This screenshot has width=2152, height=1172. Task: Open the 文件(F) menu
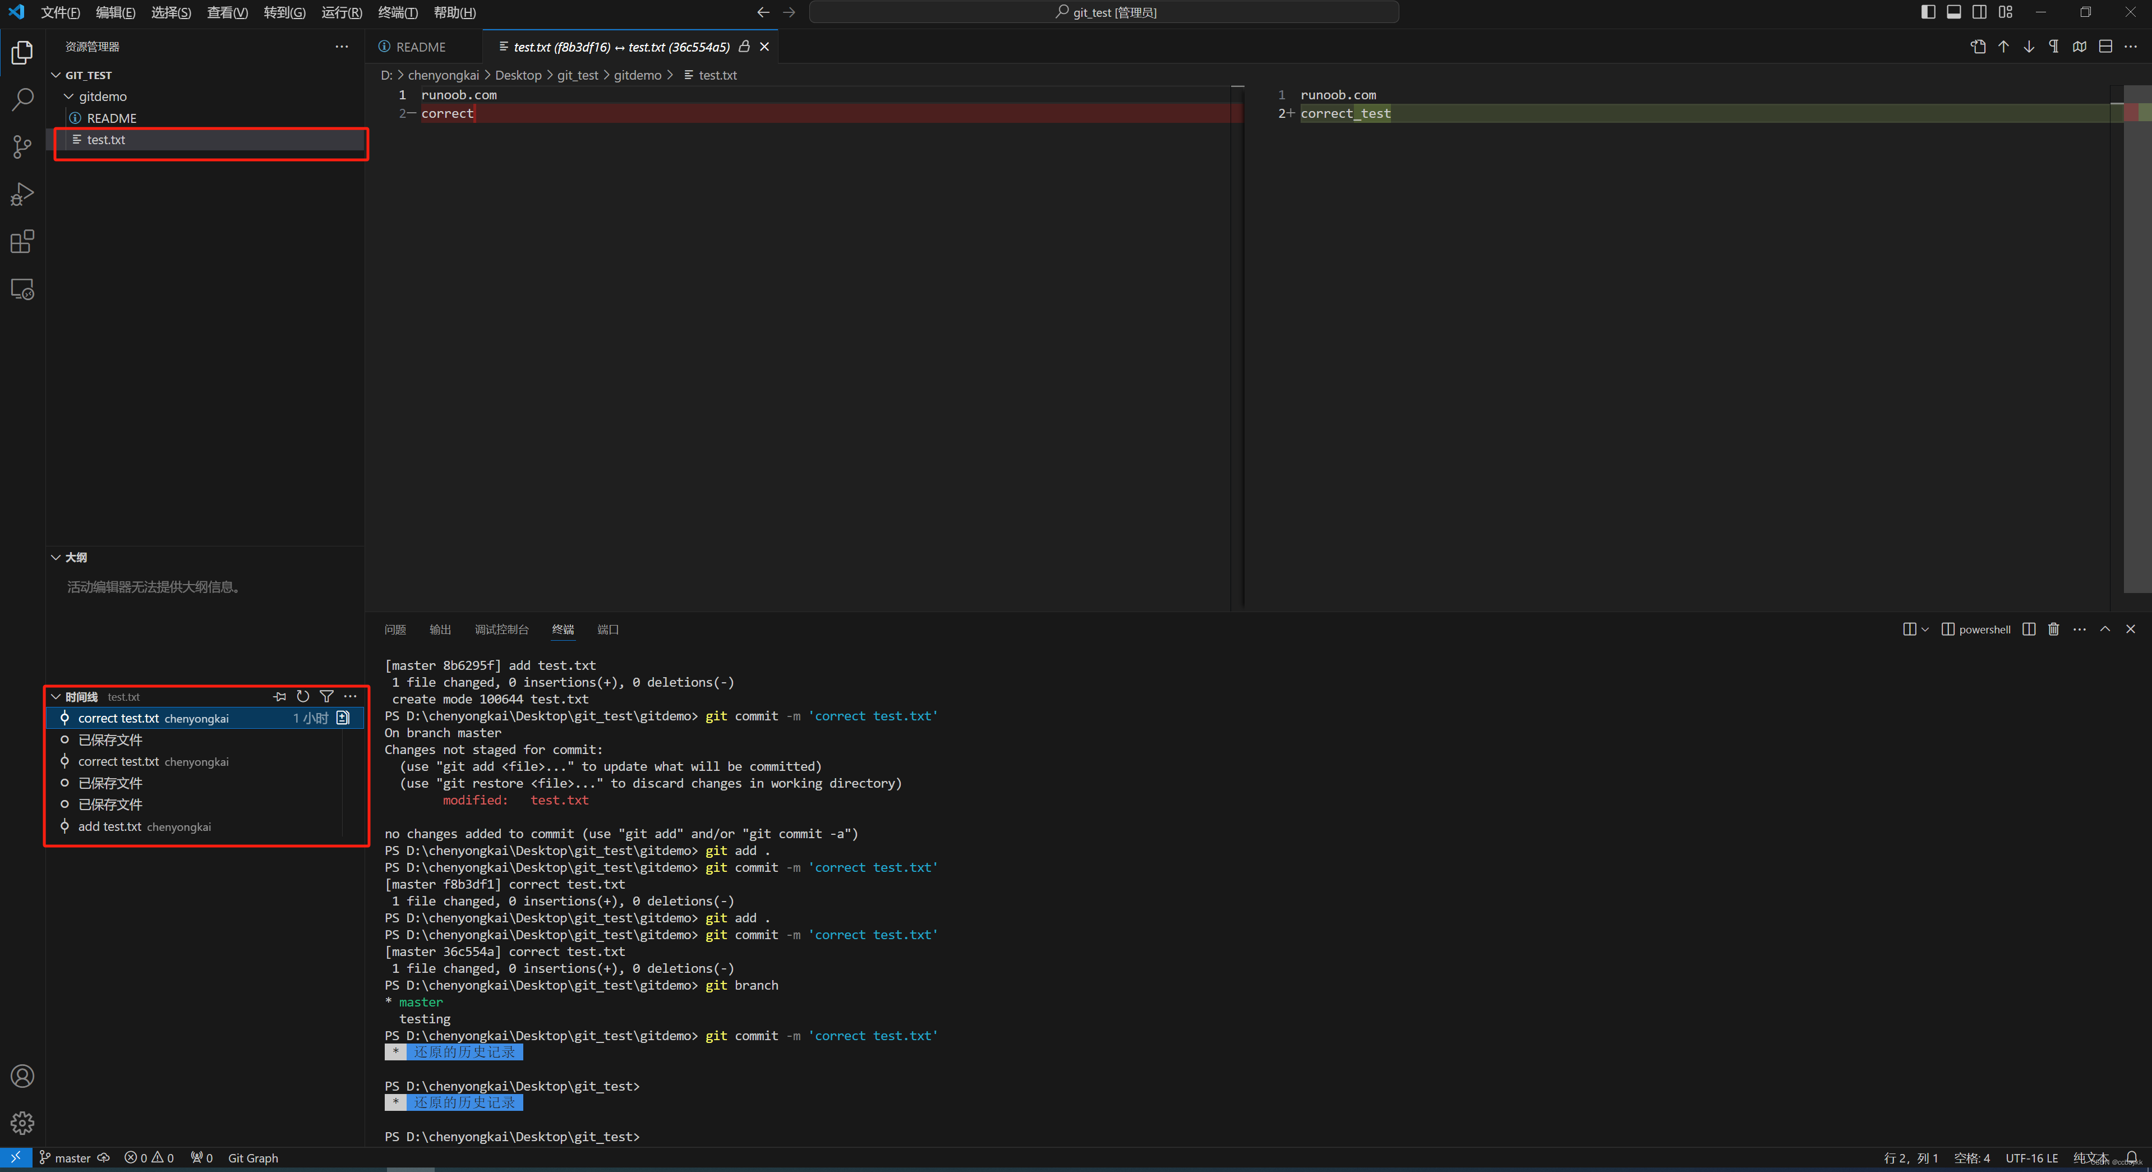coord(60,12)
